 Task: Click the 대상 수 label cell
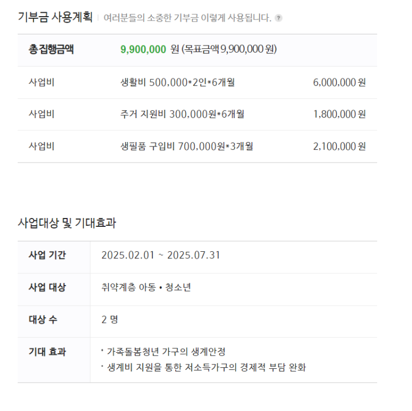[54, 322]
